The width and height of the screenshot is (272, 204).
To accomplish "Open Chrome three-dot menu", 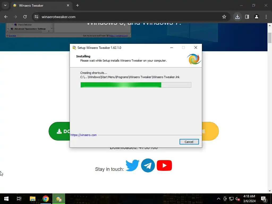I will tap(266, 17).
